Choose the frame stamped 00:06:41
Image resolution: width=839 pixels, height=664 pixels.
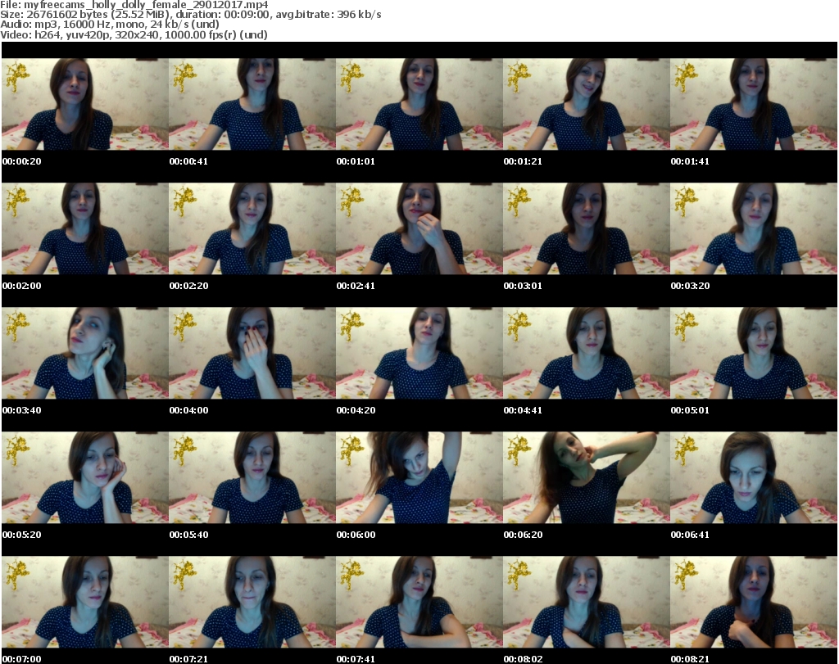click(x=754, y=477)
